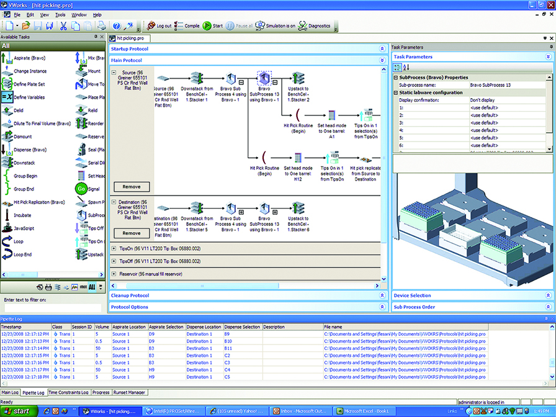This screenshot has width=556, height=417.
Task: Select the Change Instance task
Action: tap(24, 71)
